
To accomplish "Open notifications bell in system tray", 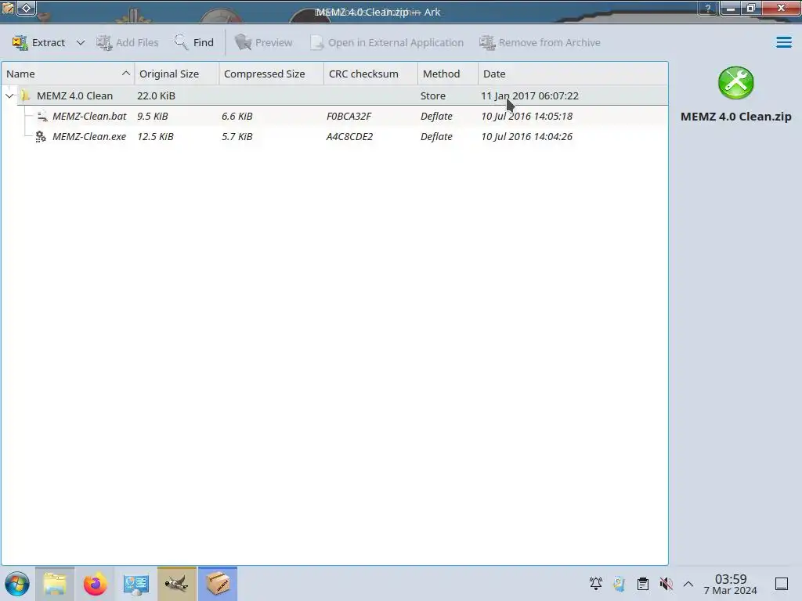I will (596, 583).
